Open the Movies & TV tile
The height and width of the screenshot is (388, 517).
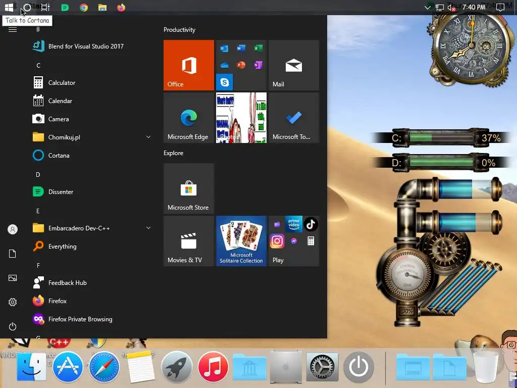coord(189,241)
